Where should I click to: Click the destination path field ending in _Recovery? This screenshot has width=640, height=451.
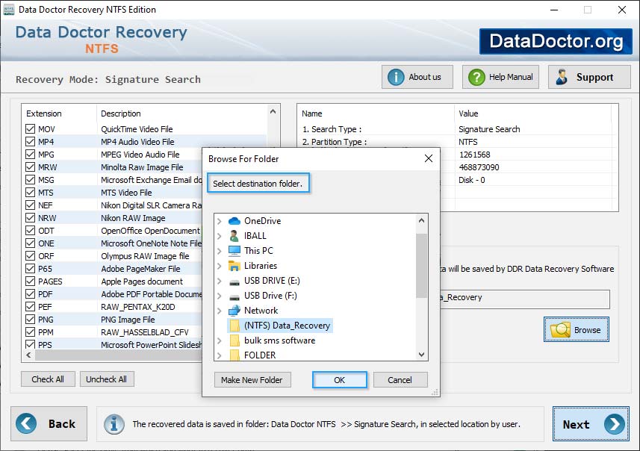point(525,299)
